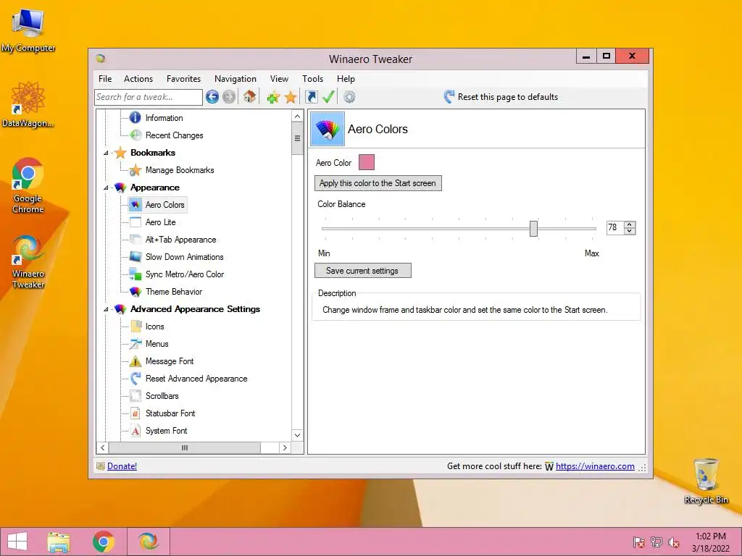Click in the Search for a tweak field
The width and height of the screenshot is (742, 556).
point(149,97)
